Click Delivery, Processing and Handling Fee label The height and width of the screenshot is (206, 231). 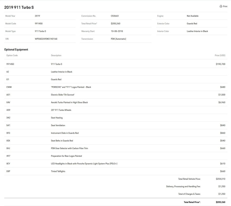pos(183,187)
